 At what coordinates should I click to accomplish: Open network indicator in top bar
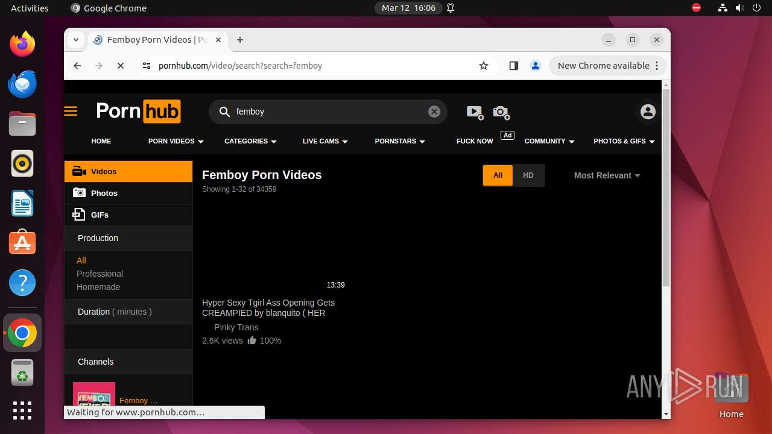point(723,8)
